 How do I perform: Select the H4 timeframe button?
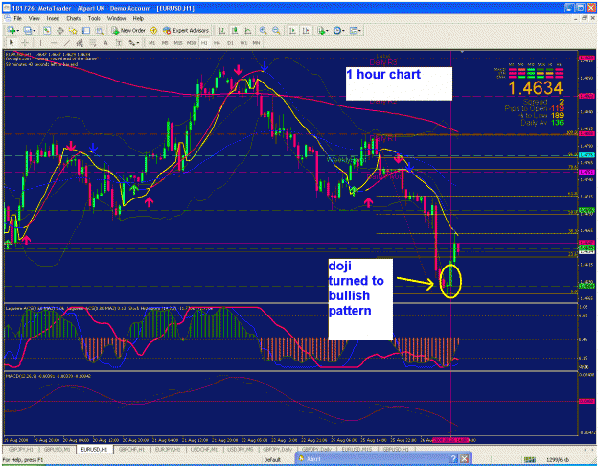217,43
